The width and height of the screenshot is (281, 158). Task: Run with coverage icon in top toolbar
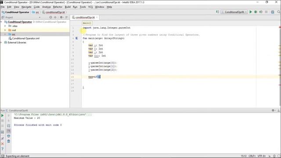261,12
